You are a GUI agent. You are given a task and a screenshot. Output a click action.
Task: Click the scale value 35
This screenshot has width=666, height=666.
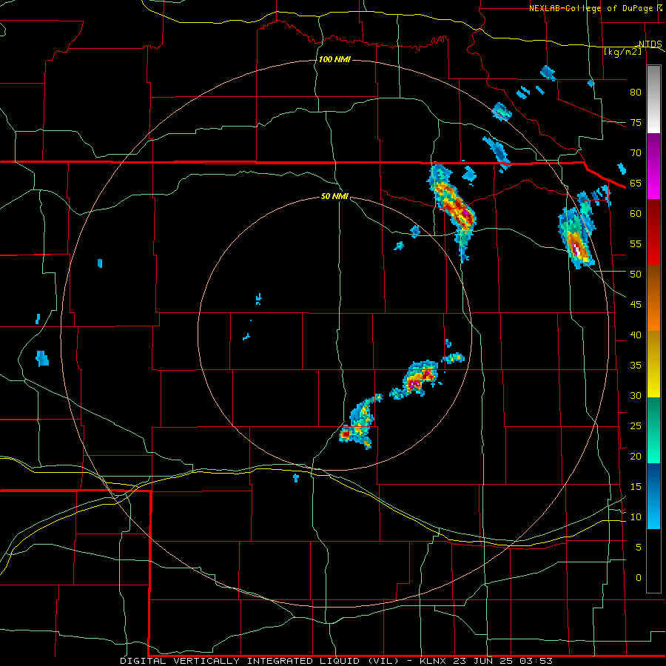coord(636,366)
